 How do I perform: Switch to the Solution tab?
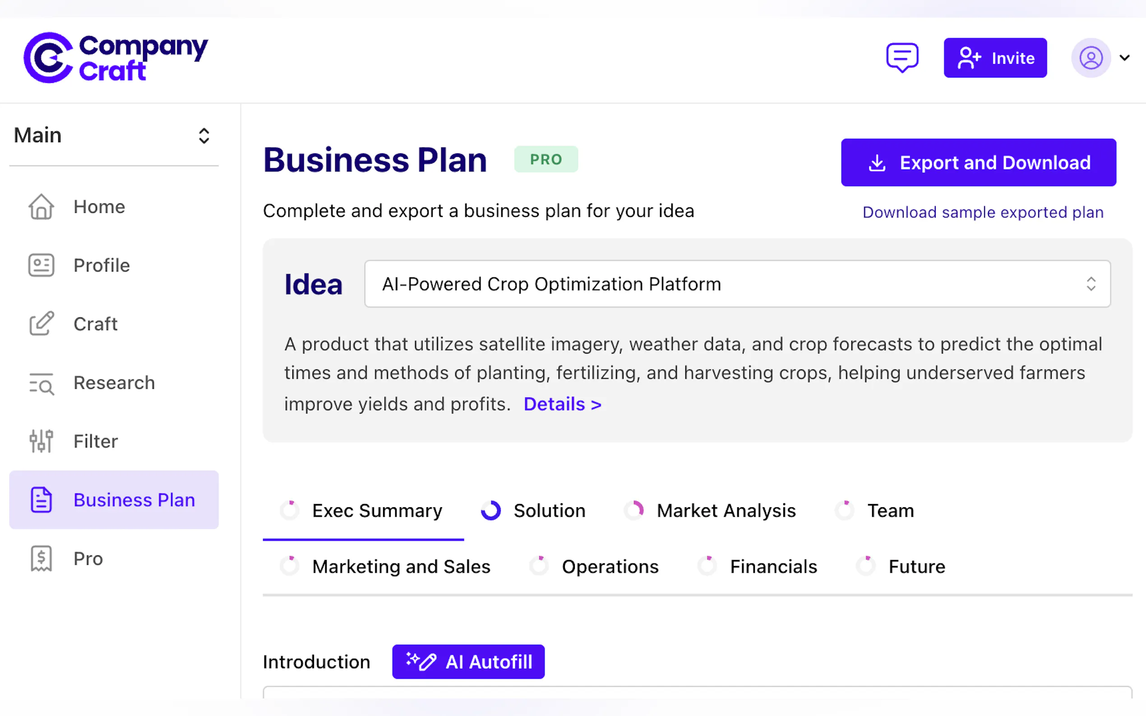tap(549, 510)
